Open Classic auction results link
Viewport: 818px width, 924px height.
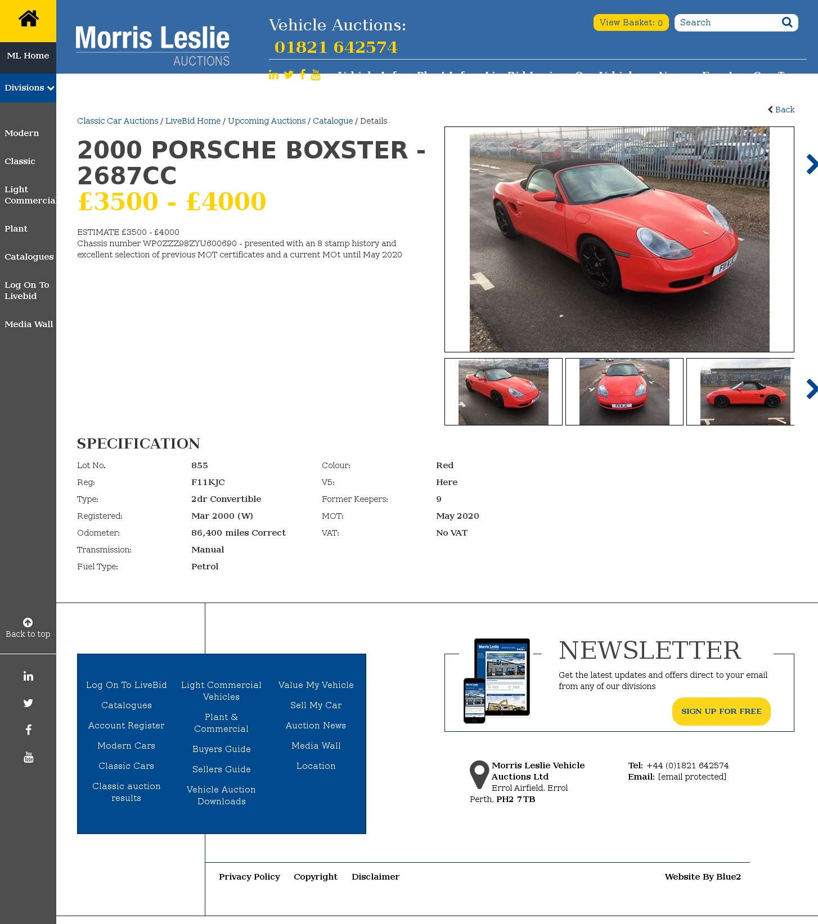point(127,792)
